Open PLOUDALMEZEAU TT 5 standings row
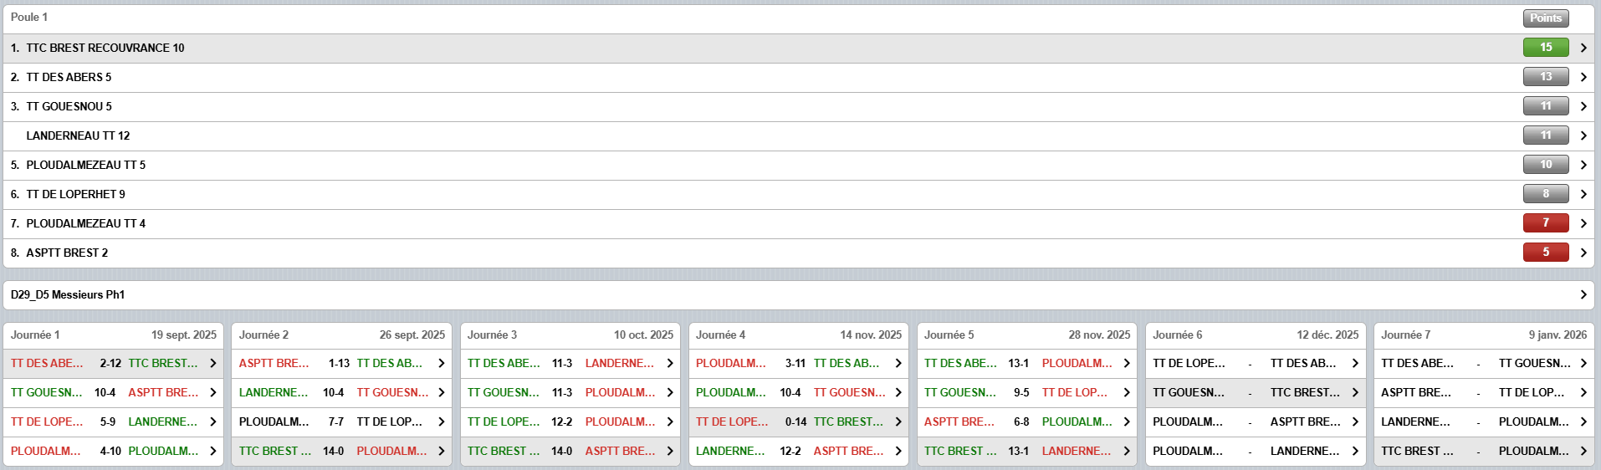This screenshot has width=1601, height=470. click(x=85, y=165)
